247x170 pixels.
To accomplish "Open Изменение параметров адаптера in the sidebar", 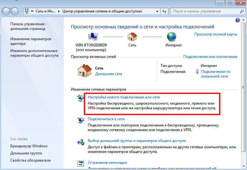I will [31, 41].
